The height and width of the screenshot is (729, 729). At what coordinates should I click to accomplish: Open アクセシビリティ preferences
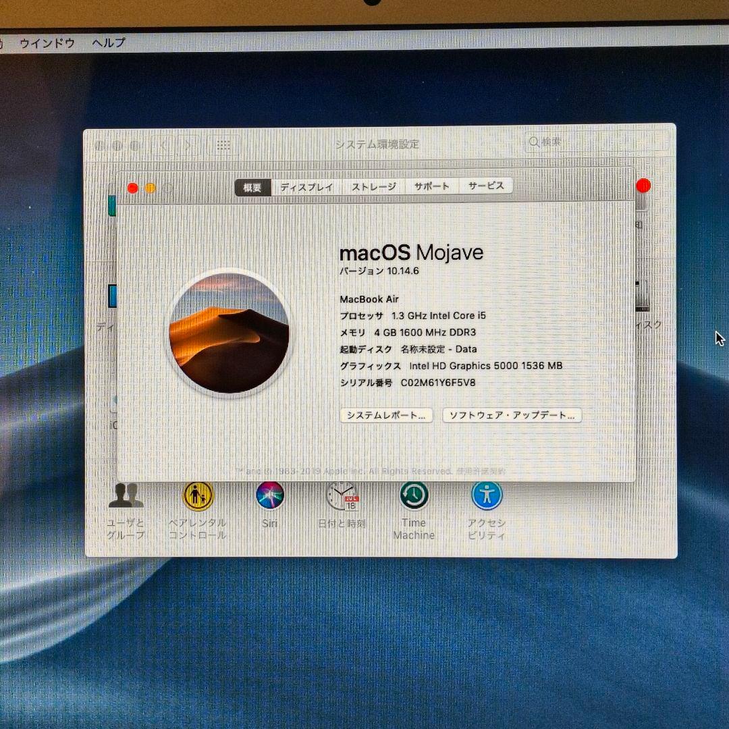tap(487, 497)
